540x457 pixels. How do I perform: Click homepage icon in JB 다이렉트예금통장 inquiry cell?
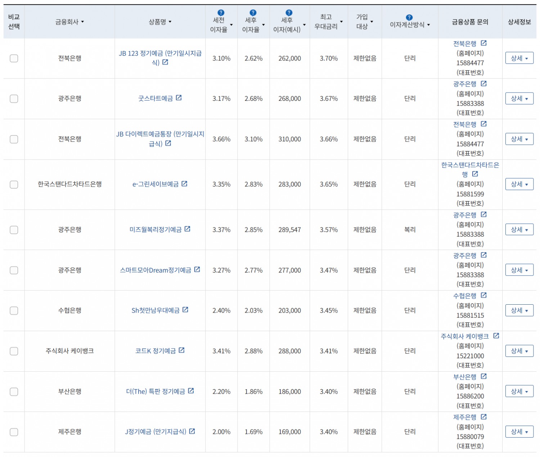[x=484, y=124]
